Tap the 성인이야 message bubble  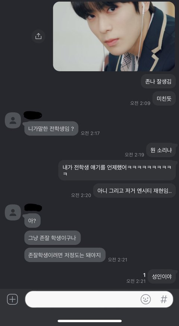point(162,276)
